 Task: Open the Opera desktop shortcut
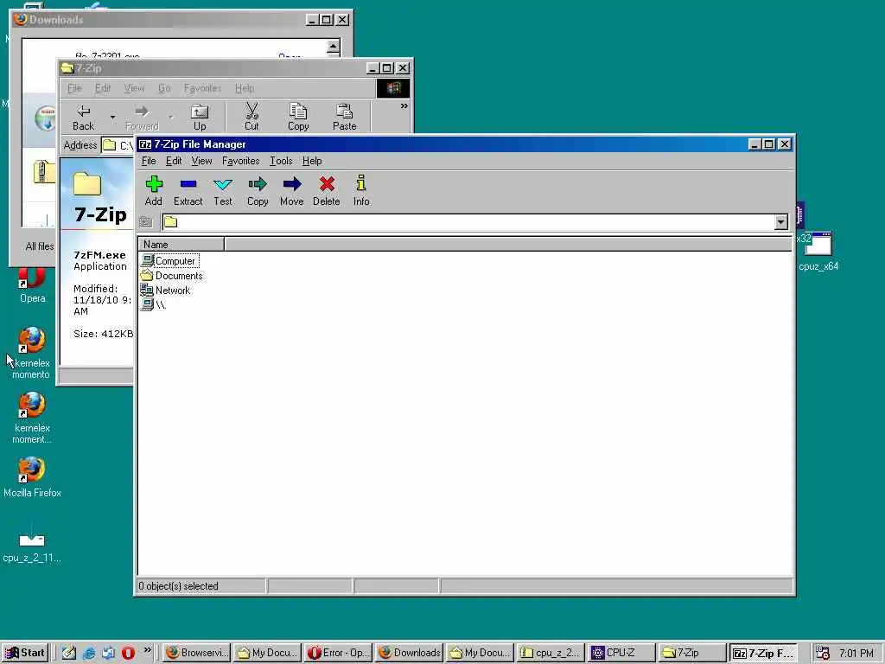(x=32, y=287)
